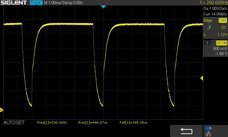Click the channel 1 ground level marker
Viewport: 228px width, 137px height.
click(2, 110)
